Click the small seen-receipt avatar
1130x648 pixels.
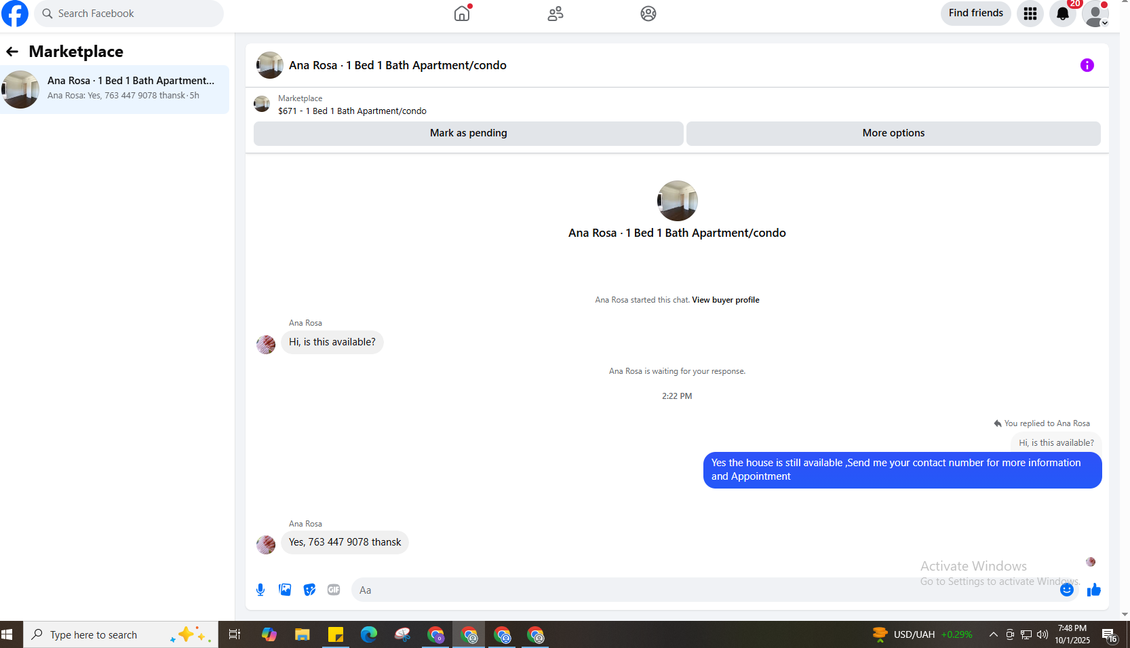(x=1091, y=562)
